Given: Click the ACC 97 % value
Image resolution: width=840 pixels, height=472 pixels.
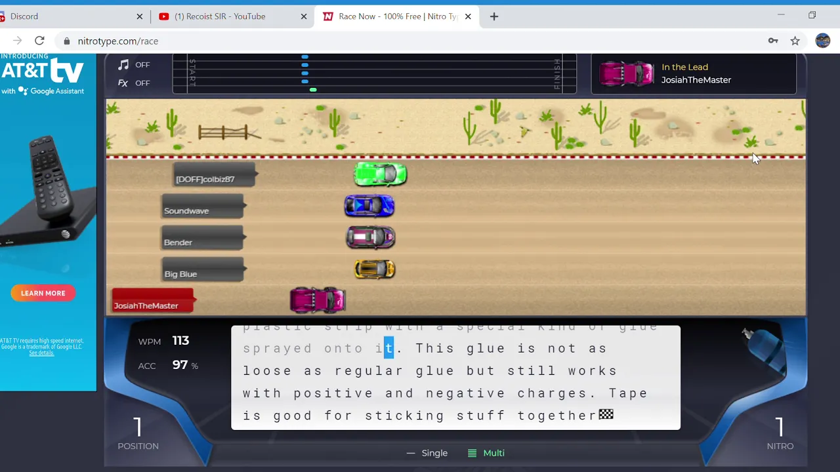Looking at the screenshot, I should tap(185, 365).
